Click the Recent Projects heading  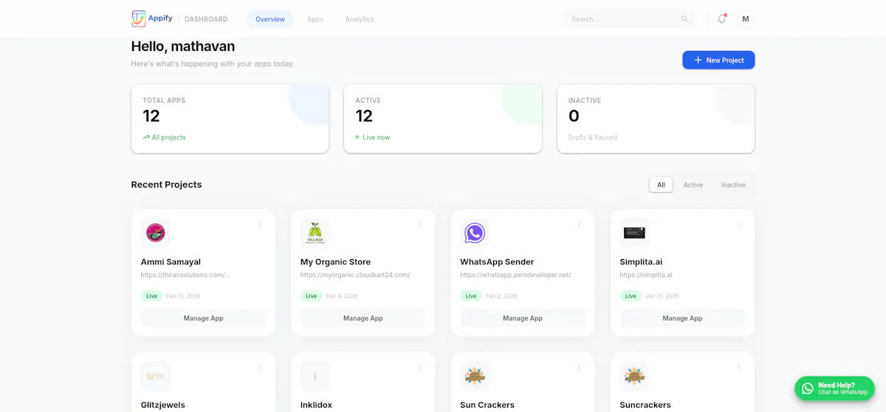(166, 185)
